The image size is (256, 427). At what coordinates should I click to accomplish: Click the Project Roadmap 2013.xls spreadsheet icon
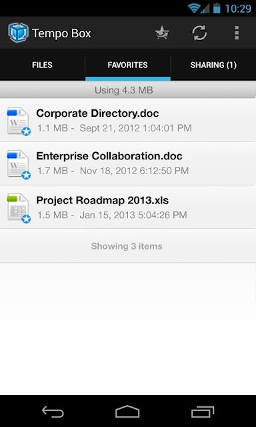click(x=19, y=208)
